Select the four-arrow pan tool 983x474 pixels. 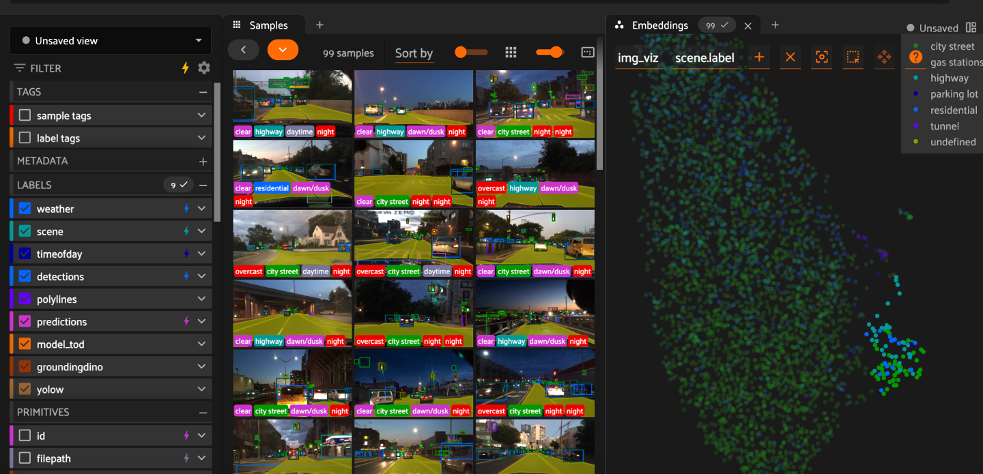(884, 57)
